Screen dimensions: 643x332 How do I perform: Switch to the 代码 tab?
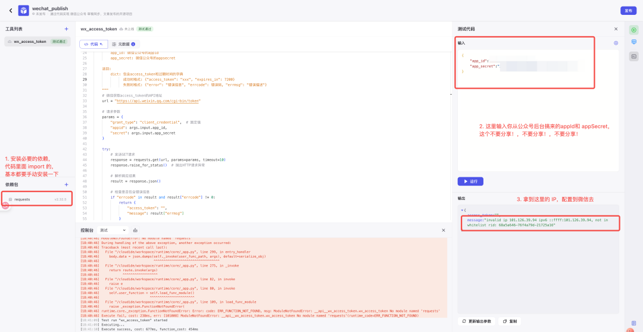coord(93,44)
